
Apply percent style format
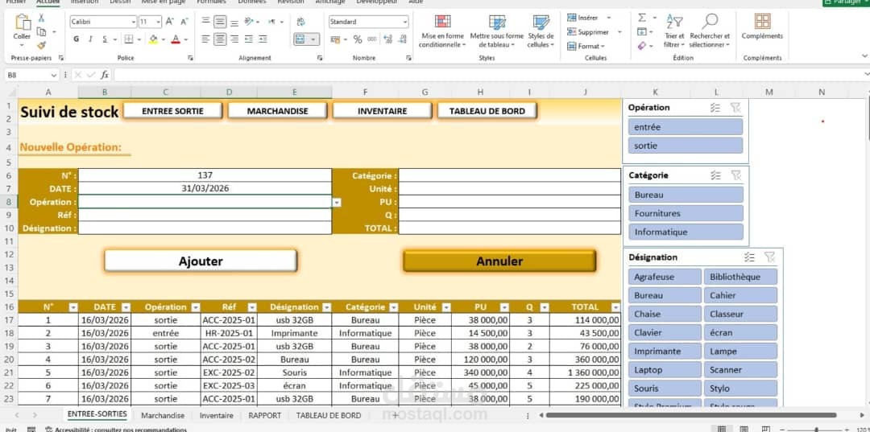tap(358, 39)
